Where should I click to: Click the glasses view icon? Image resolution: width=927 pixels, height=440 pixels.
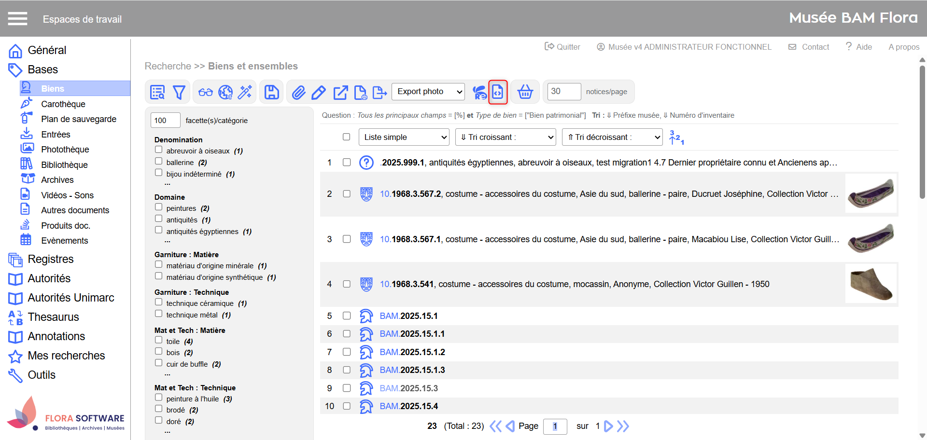coord(205,92)
